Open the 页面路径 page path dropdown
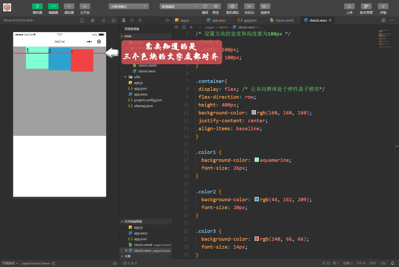The image size is (399, 267). (10, 263)
